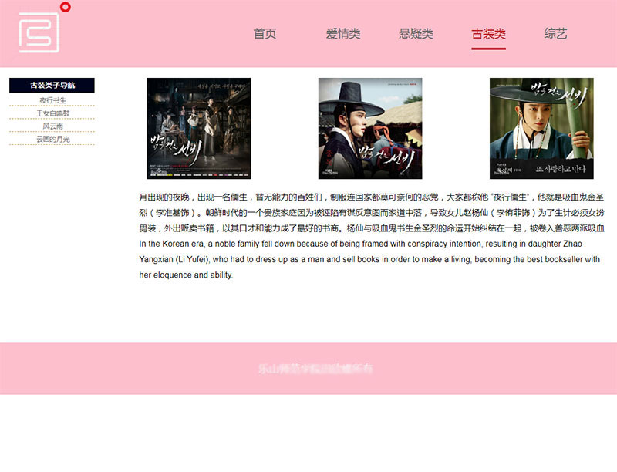This screenshot has width=617, height=472.
Task: View the poster of man in profile
Action: [x=370, y=128]
